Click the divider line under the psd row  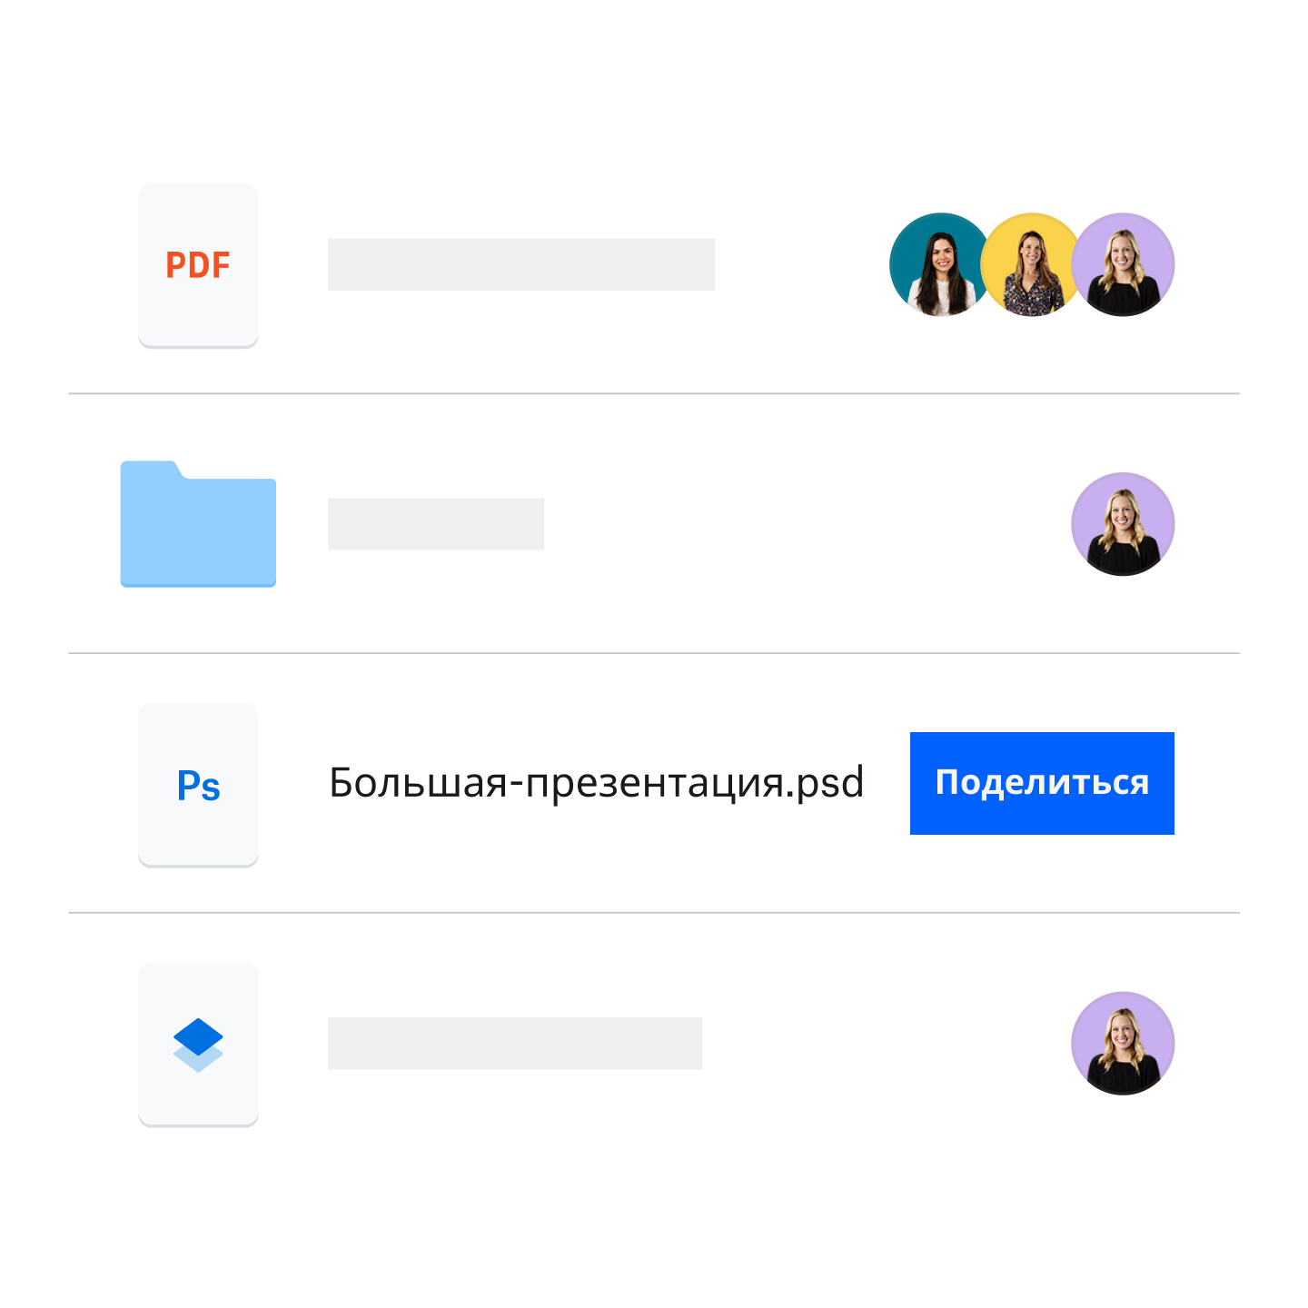(x=654, y=913)
